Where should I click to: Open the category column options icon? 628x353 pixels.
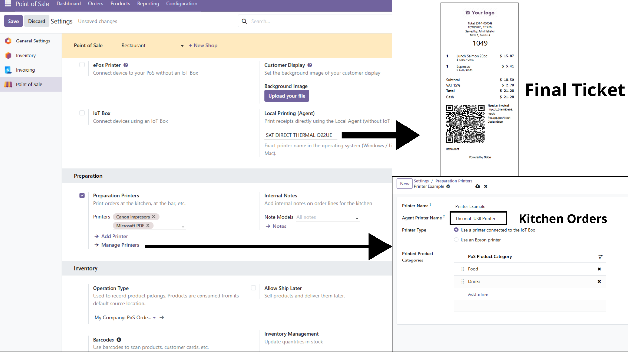click(601, 257)
